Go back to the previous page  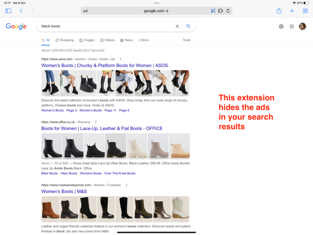coord(21,11)
